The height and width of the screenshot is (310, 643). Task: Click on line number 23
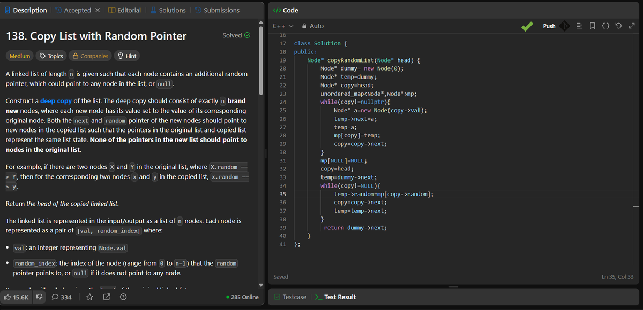click(x=282, y=94)
